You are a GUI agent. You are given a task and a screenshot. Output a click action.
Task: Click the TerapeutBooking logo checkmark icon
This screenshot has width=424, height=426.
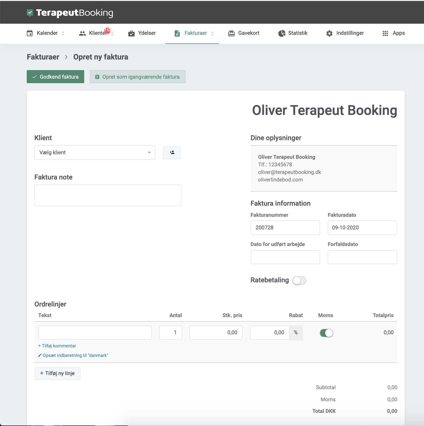[x=30, y=12]
